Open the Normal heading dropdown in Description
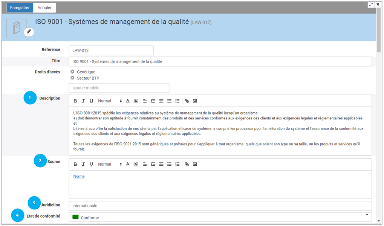The image size is (384, 226). click(110, 101)
